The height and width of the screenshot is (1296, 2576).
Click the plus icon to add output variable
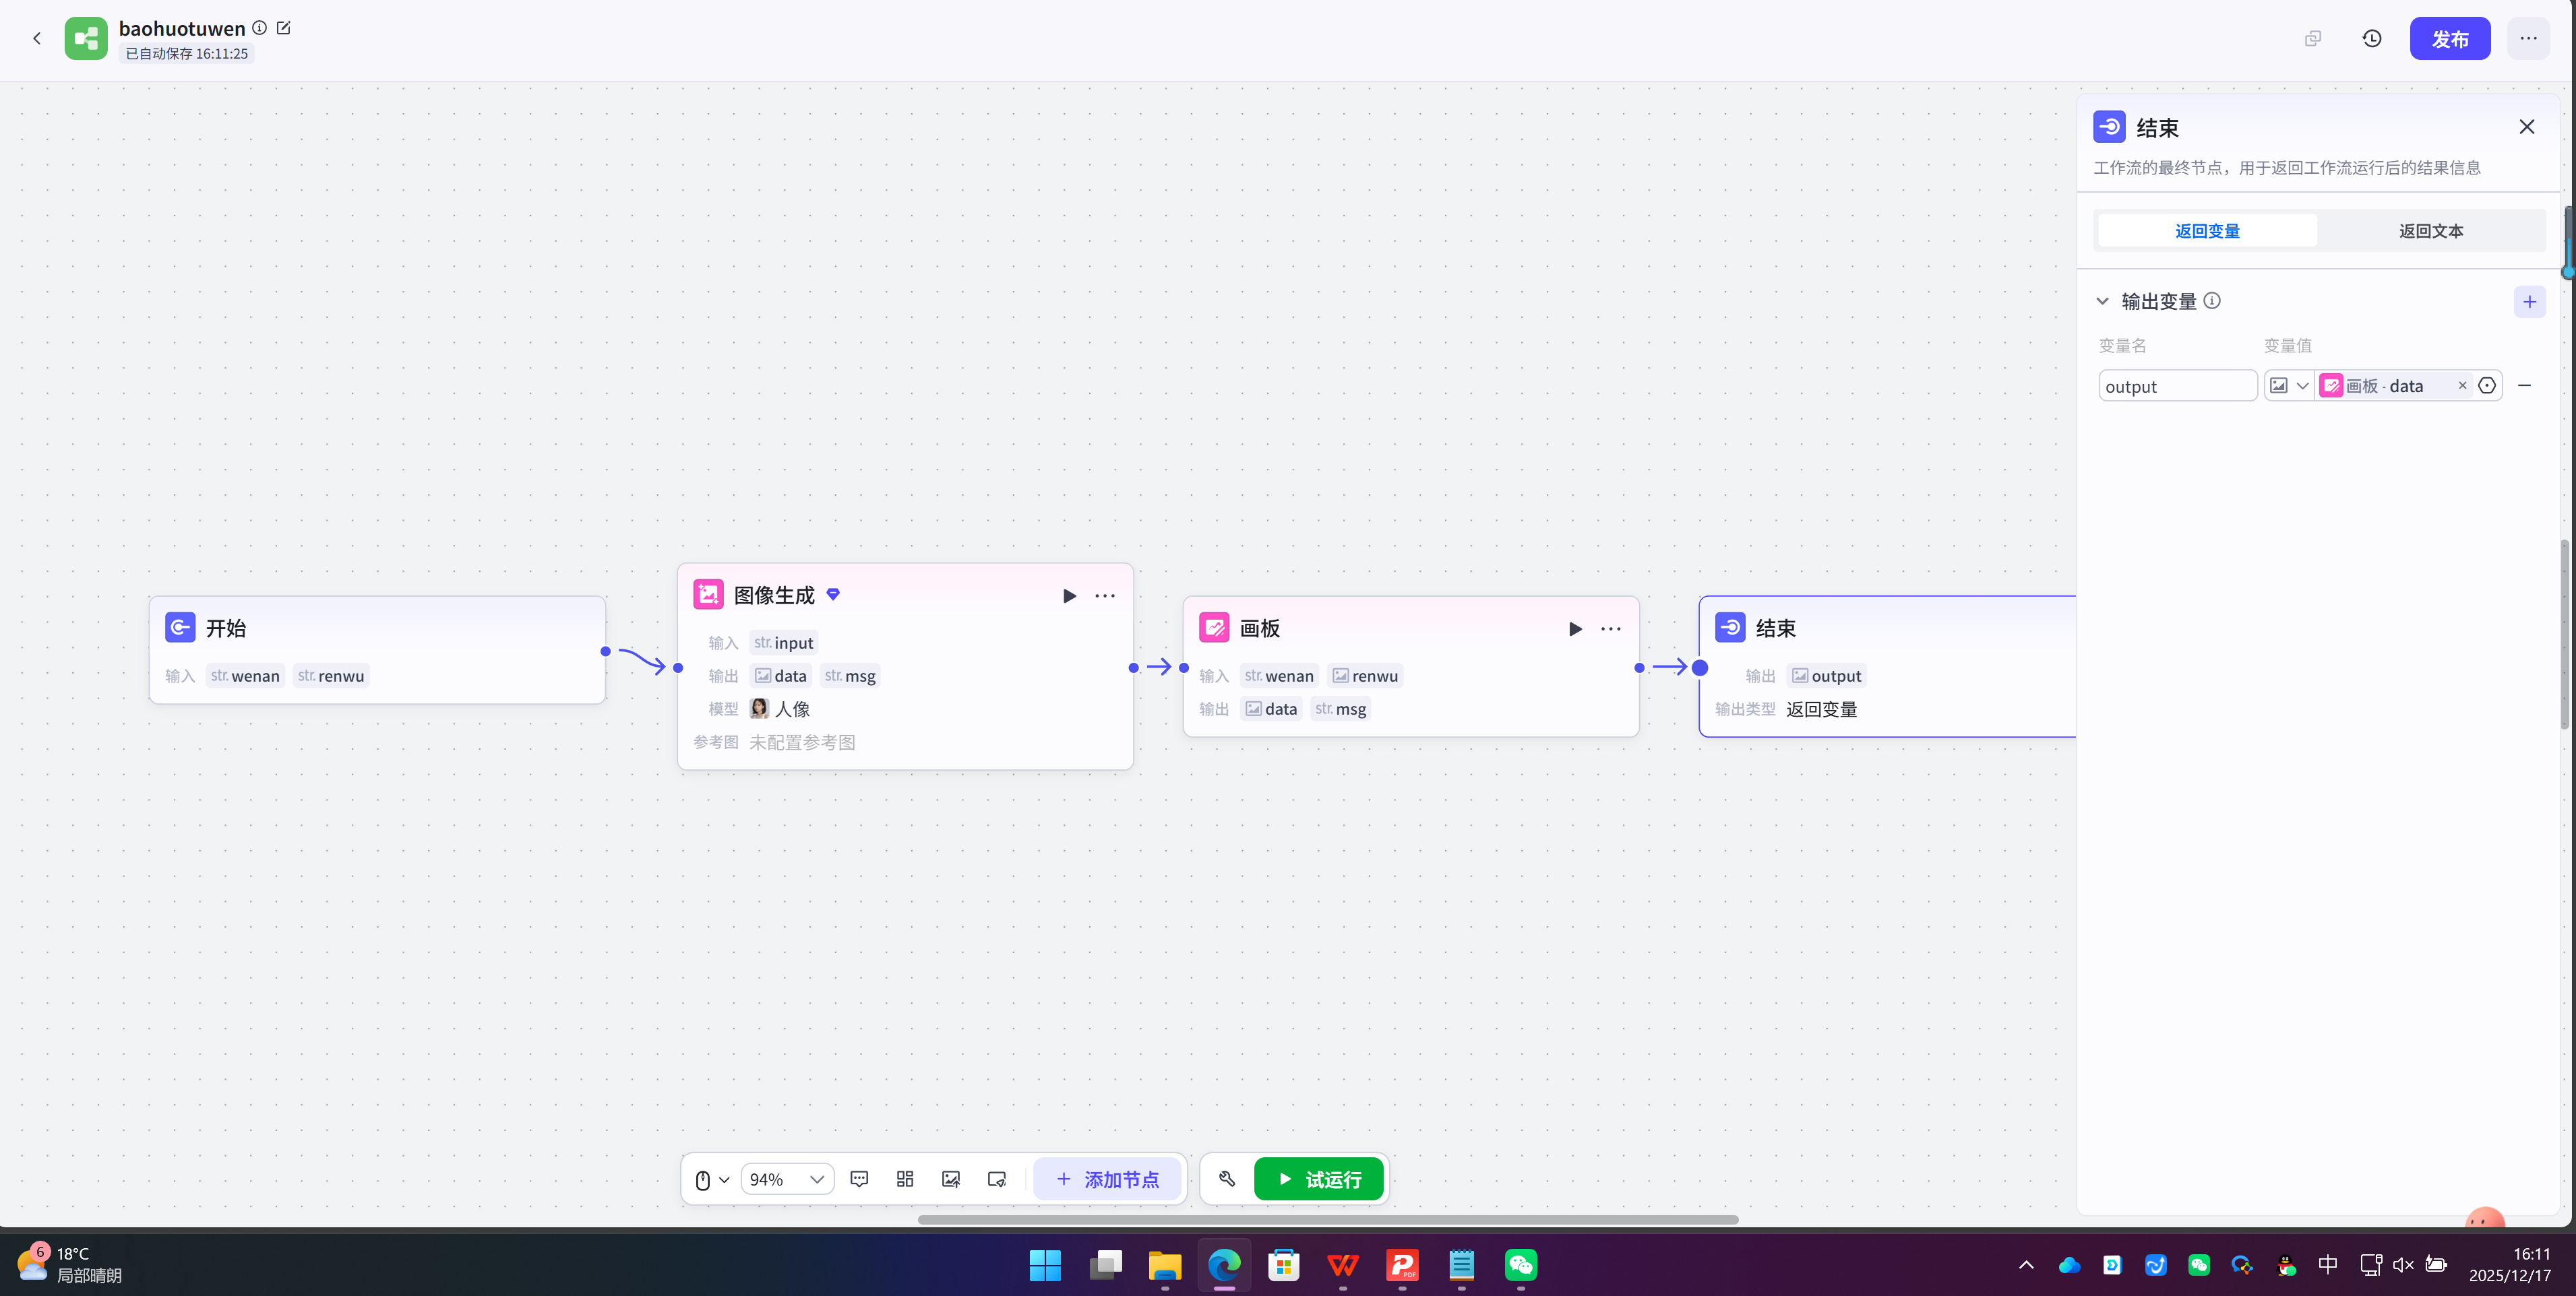click(x=2529, y=302)
